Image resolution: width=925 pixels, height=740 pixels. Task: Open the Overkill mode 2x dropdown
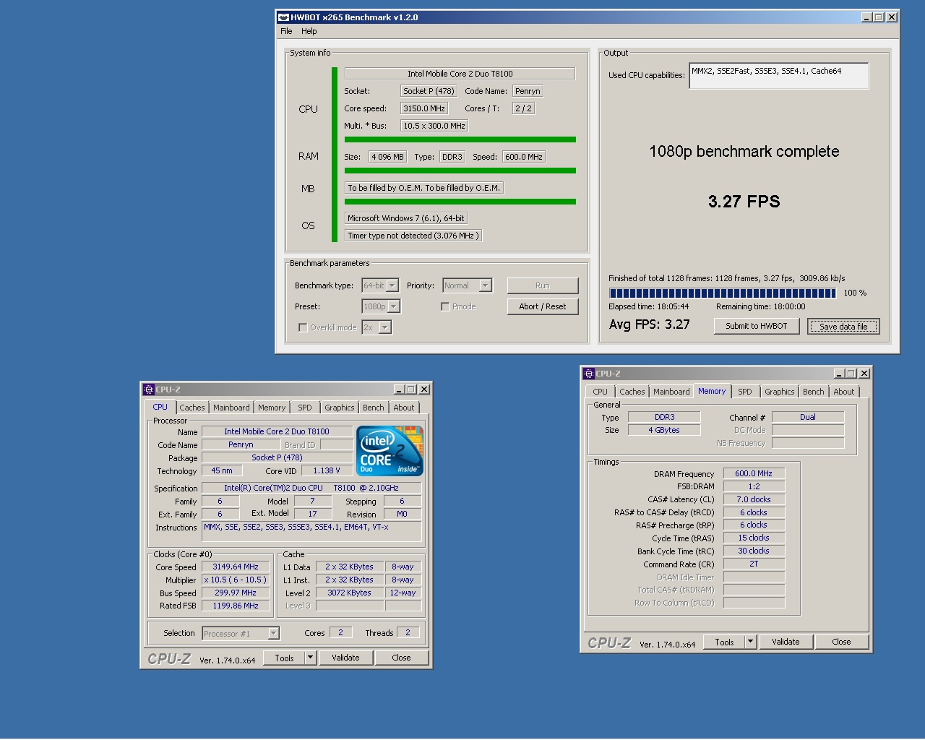coord(385,327)
